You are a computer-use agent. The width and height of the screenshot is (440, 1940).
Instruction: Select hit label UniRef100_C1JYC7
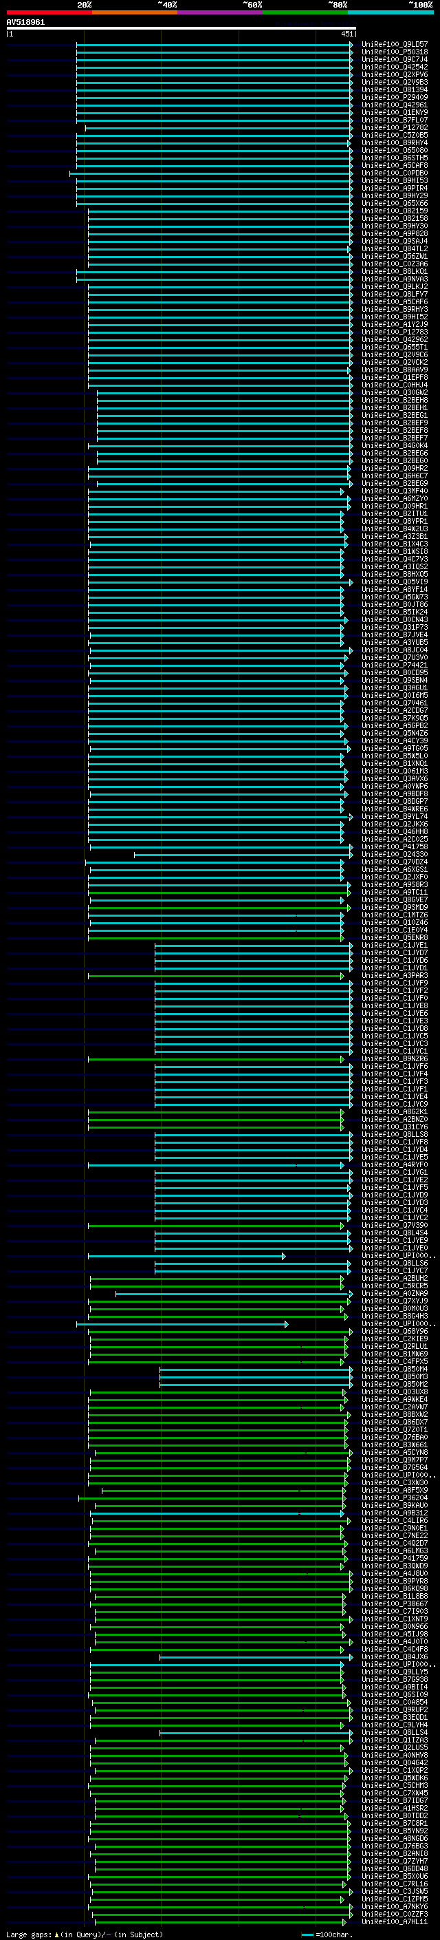point(395,1271)
